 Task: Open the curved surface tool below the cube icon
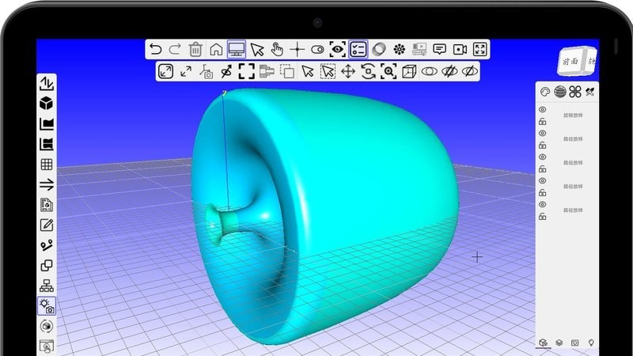(47, 123)
